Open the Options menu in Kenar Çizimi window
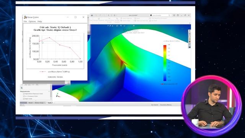Image resolution: width=245 pixels, height=138 pixels. coord(32,21)
